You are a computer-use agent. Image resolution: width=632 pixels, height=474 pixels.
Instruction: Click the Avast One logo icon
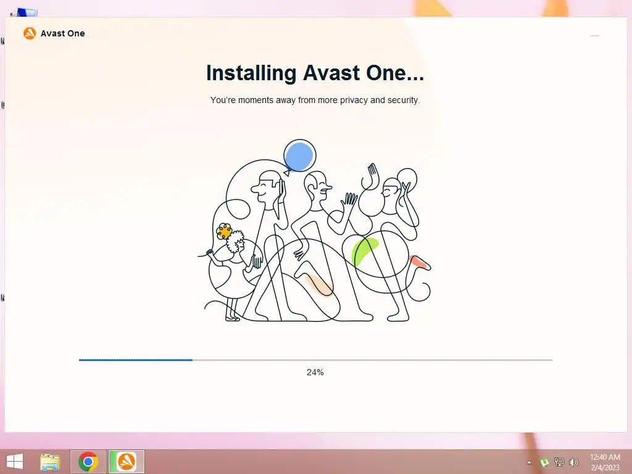tap(30, 33)
